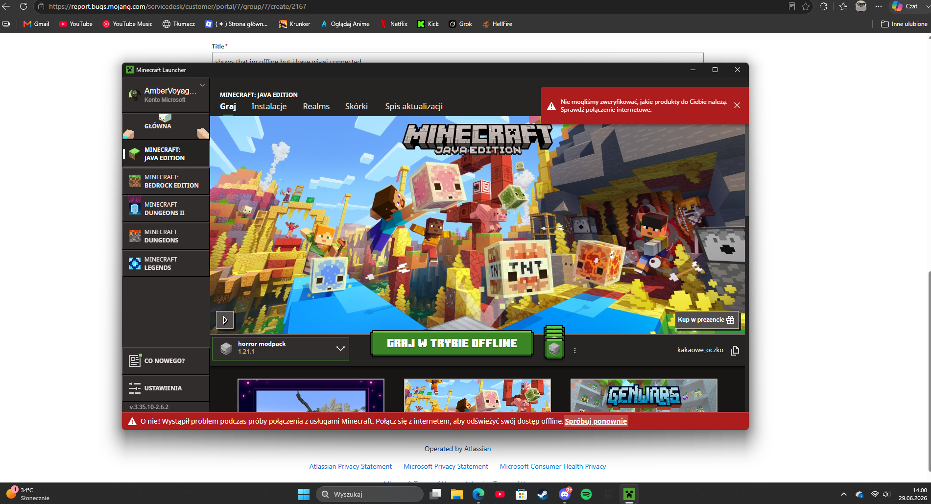Click launcher version v.3.35.10-2.6.2 text
This screenshot has width=931, height=504.
pos(149,407)
